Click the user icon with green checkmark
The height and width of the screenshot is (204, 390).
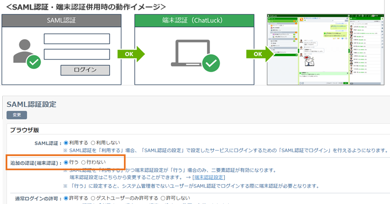coord(27,54)
